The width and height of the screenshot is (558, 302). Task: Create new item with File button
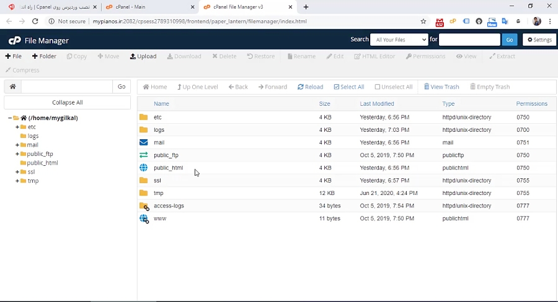[14, 56]
